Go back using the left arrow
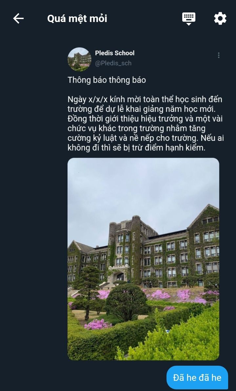Viewport: 236px width, 391px height. pyautogui.click(x=18, y=18)
